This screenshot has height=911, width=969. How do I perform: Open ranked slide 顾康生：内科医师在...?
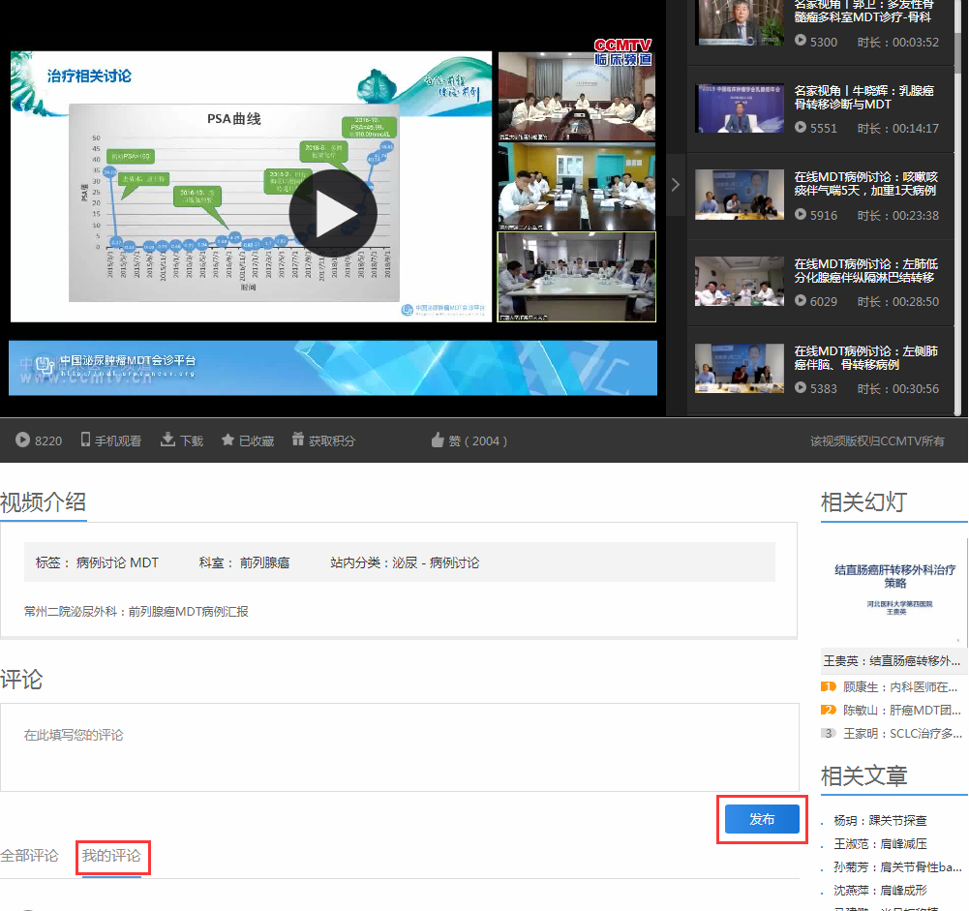coord(900,686)
